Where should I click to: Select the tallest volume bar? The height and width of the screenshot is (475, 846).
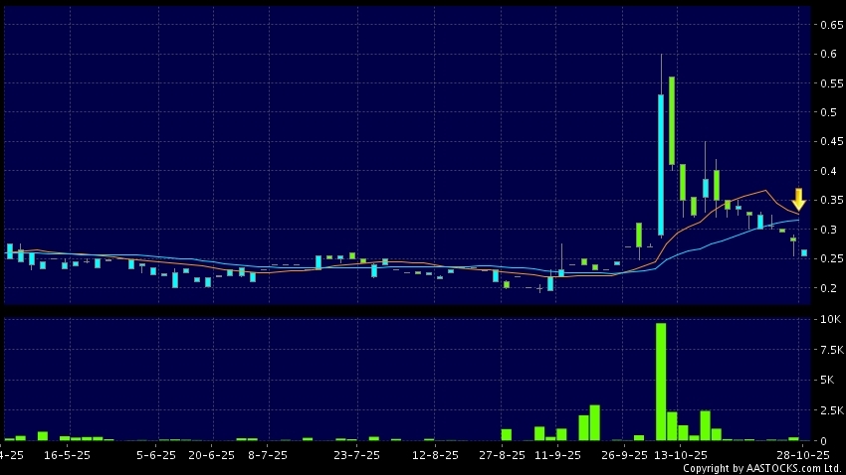coord(661,382)
